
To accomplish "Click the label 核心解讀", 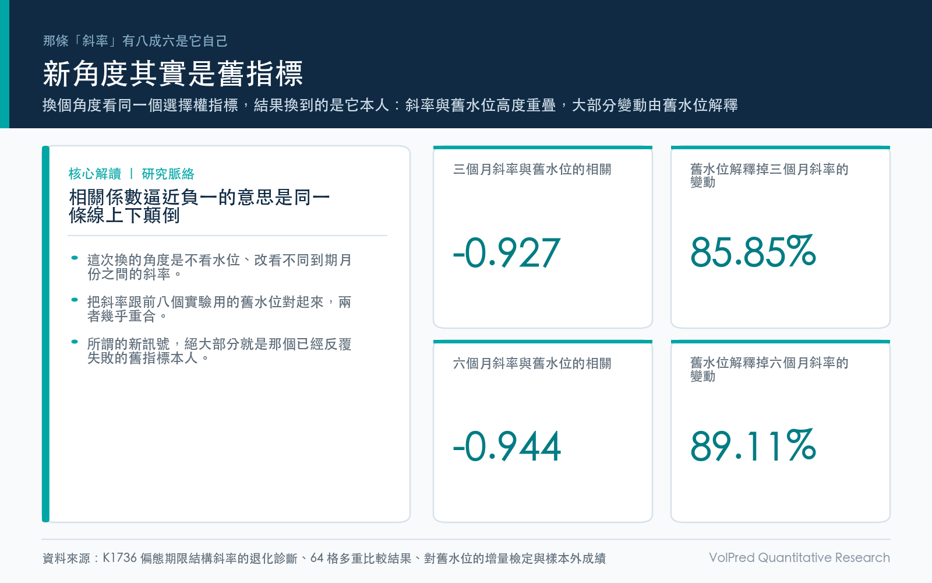I will tap(95, 174).
